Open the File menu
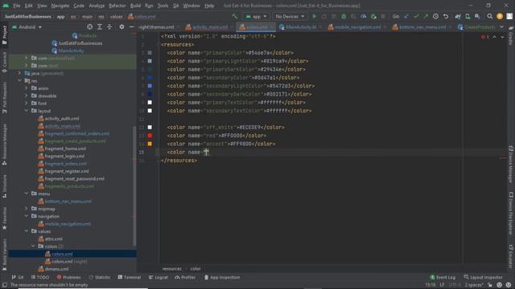 pos(16,6)
